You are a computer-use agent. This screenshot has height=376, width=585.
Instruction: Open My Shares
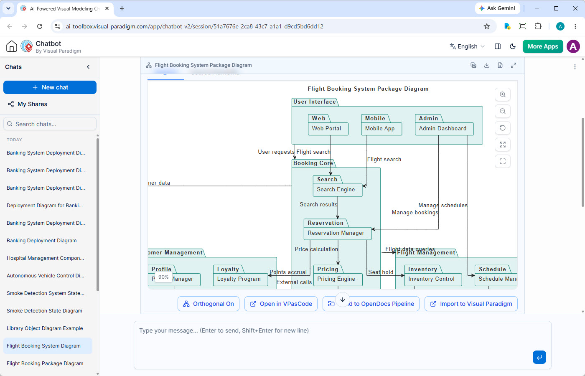[x=28, y=104]
